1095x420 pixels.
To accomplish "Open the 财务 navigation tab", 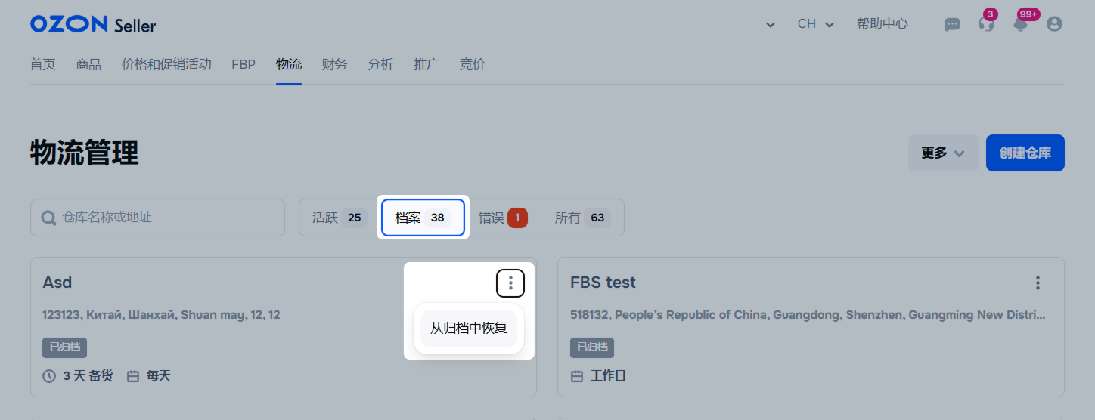I will point(334,65).
